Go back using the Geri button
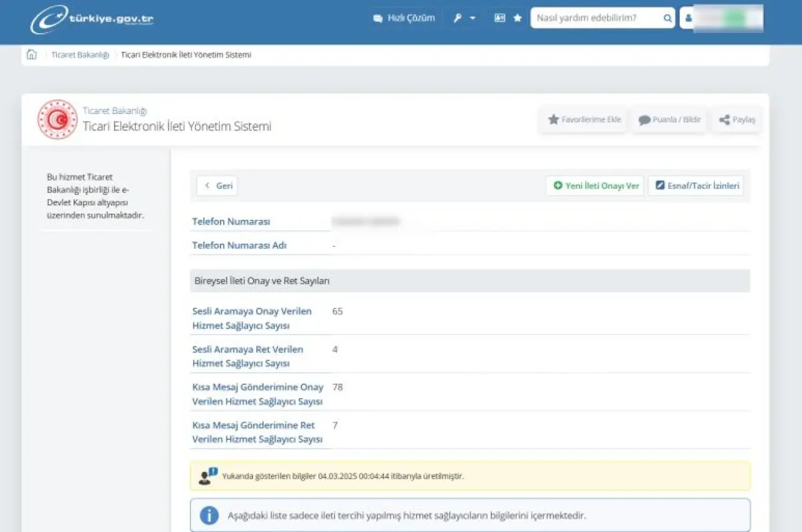Screen dimensions: 802x532 click(x=217, y=186)
